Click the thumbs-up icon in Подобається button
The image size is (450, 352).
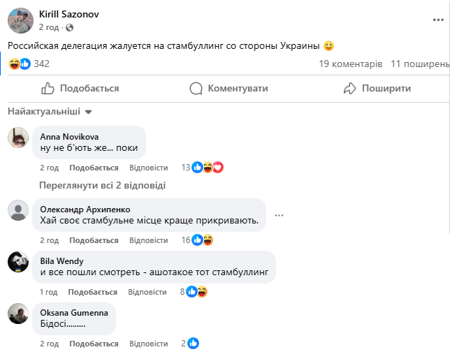(x=48, y=89)
